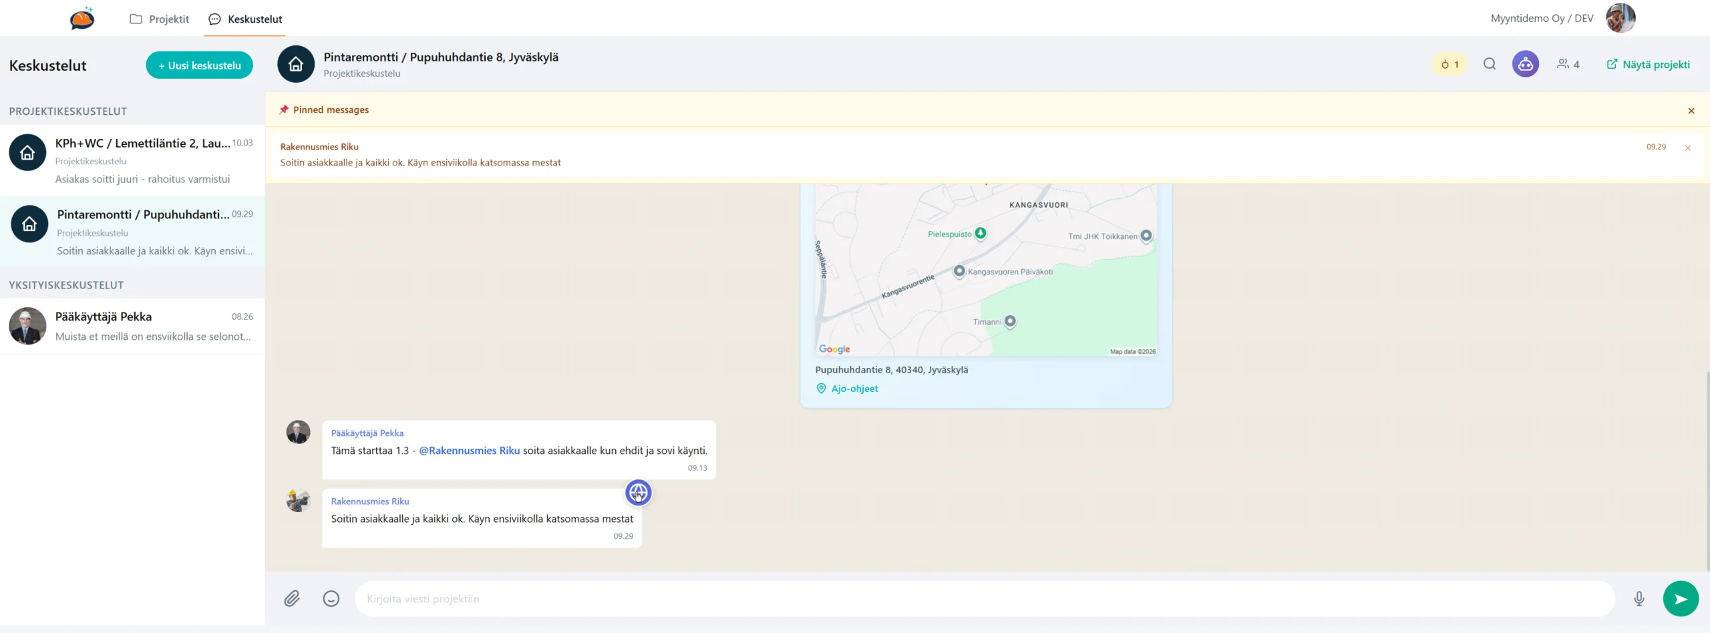Image resolution: width=1710 pixels, height=633 pixels.
Task: Open the emoji picker
Action: pos(331,598)
